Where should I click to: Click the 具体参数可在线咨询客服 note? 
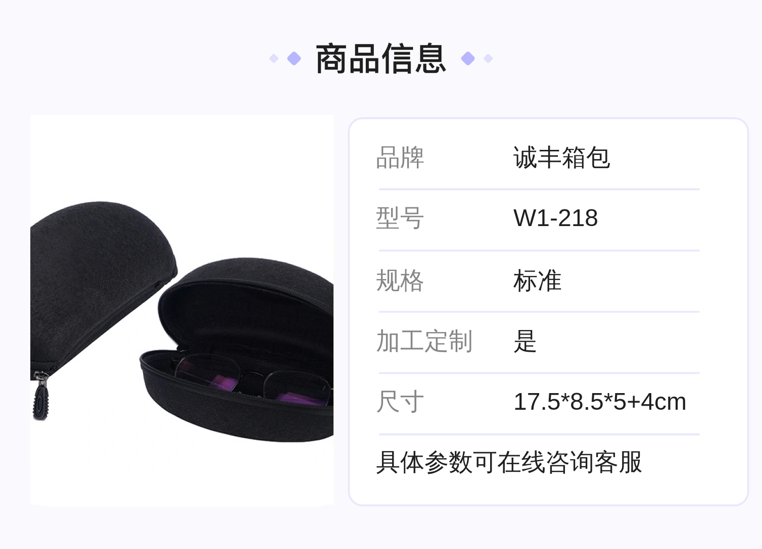click(509, 462)
